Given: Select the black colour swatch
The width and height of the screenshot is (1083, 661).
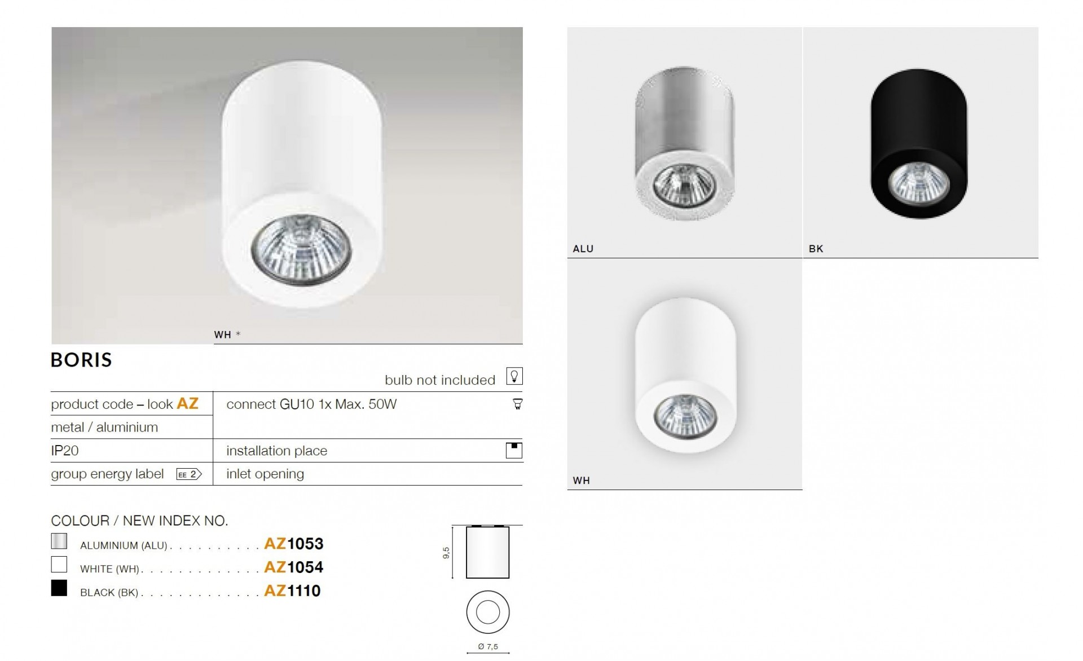Looking at the screenshot, I should (x=59, y=588).
